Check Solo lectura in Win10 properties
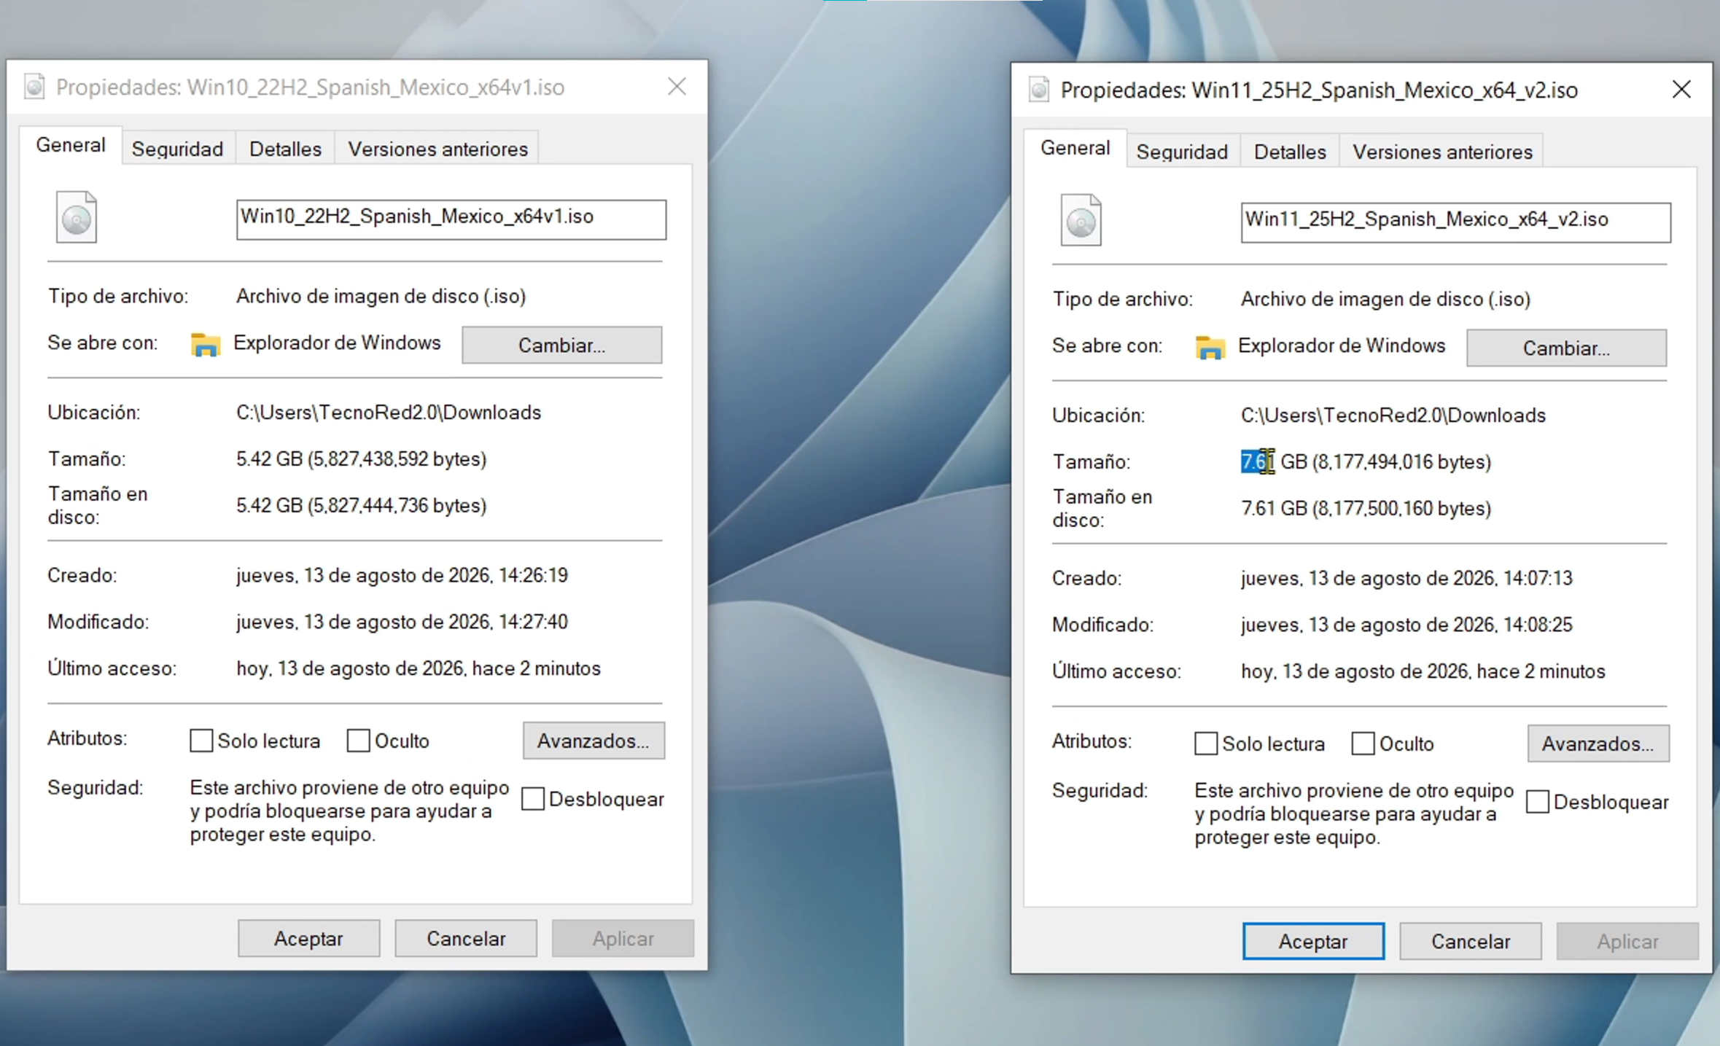 [x=201, y=741]
